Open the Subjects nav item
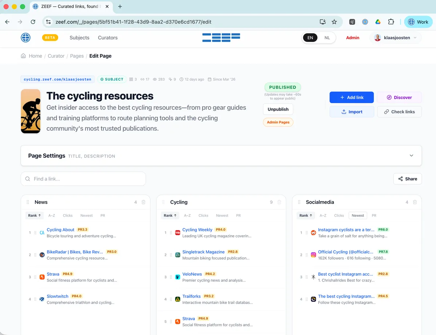The height and width of the screenshot is (335, 436). tap(79, 38)
